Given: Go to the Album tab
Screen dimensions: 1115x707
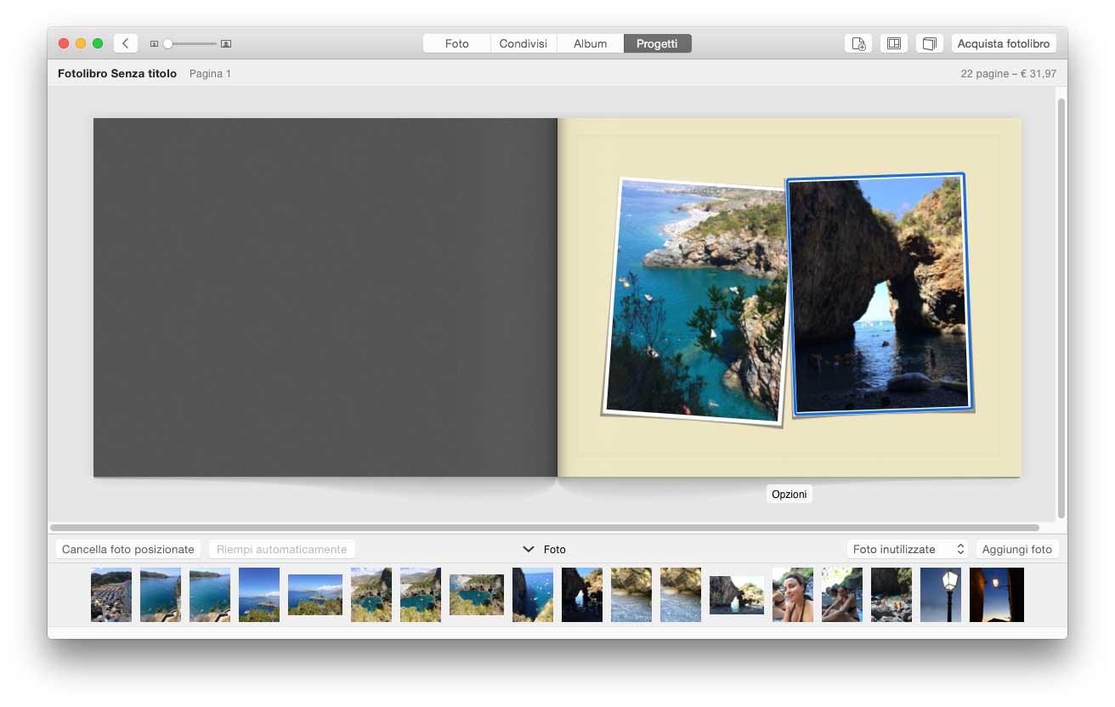Looking at the screenshot, I should coord(590,43).
